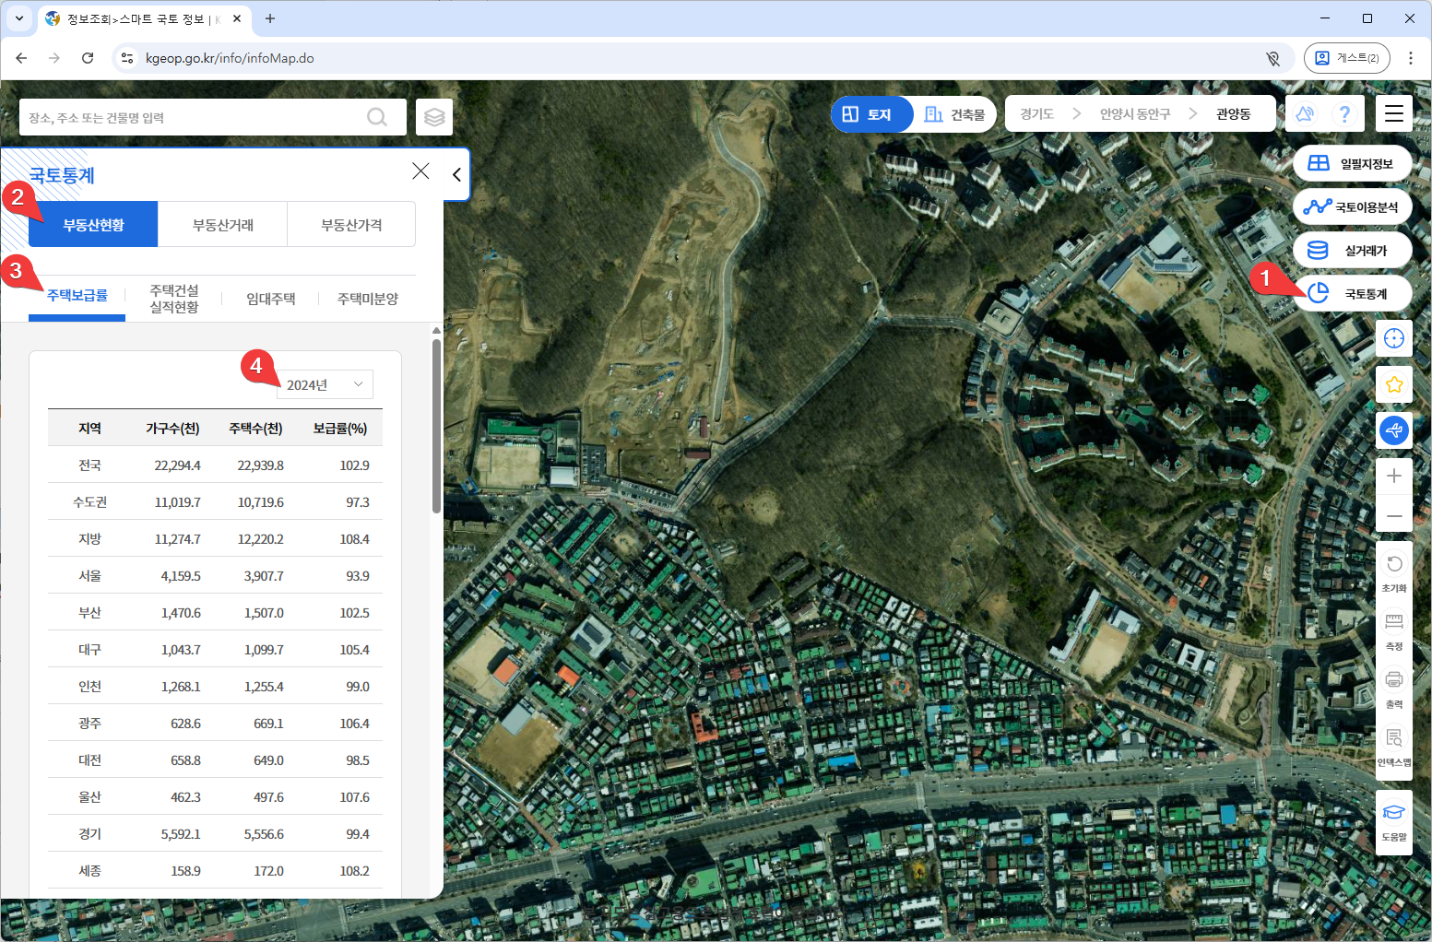The height and width of the screenshot is (942, 1432).
Task: Click the search magnifier icon
Action: click(376, 117)
